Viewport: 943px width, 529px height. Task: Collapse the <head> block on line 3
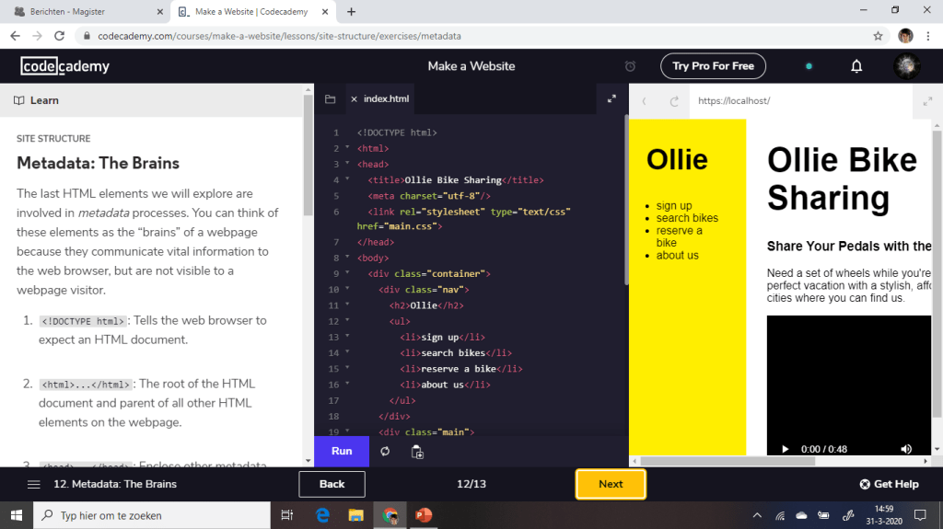(x=347, y=164)
